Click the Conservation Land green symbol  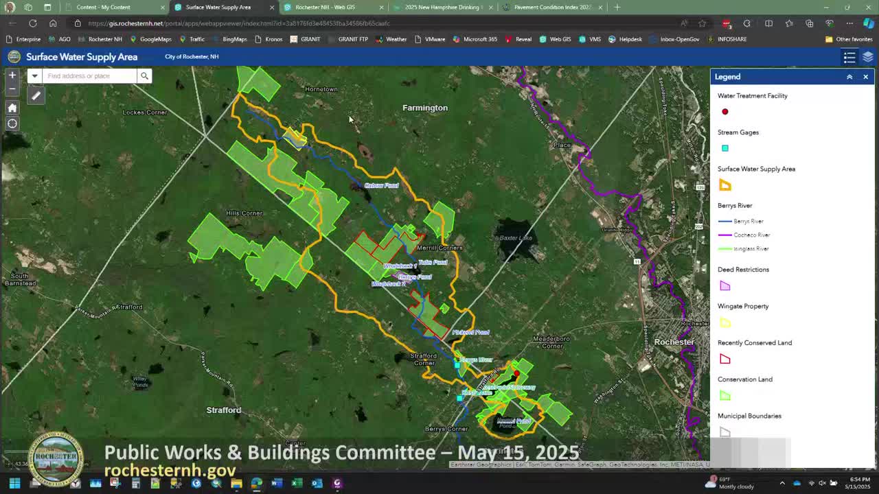pyautogui.click(x=725, y=396)
